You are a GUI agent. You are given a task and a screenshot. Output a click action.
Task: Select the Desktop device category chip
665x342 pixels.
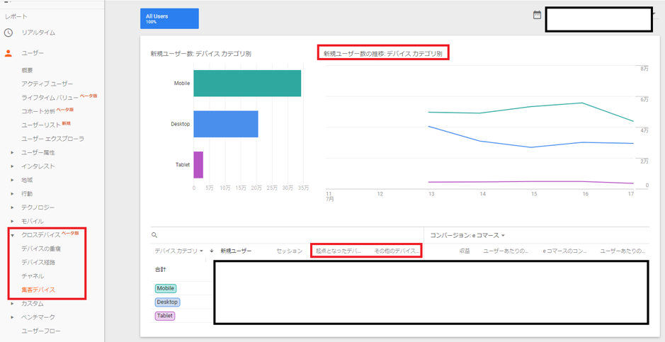pyautogui.click(x=167, y=302)
